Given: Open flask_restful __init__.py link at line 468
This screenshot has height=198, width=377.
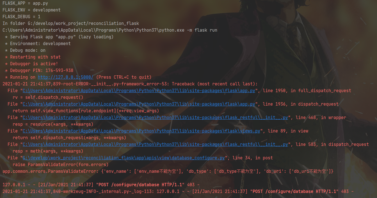Looking at the screenshot, I should [155, 118].
